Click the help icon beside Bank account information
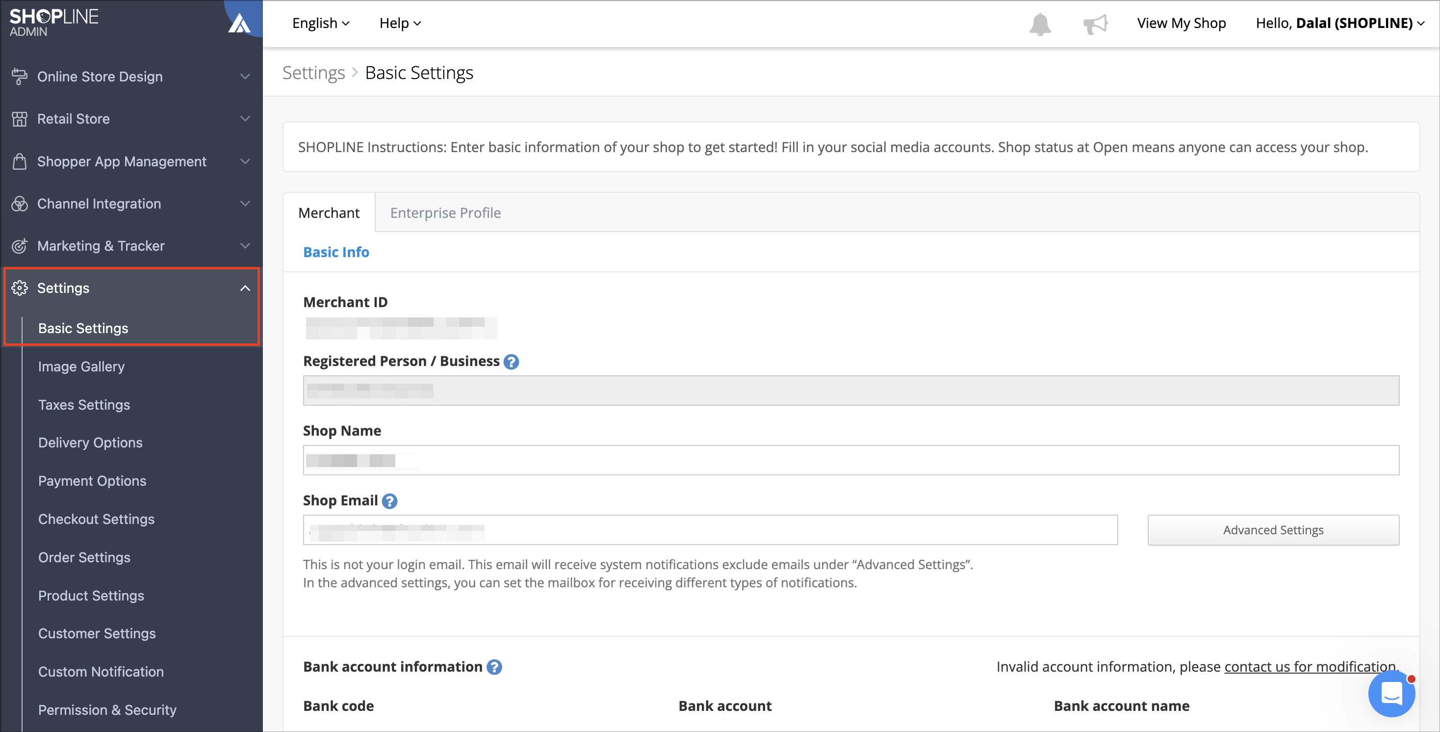 pos(494,667)
